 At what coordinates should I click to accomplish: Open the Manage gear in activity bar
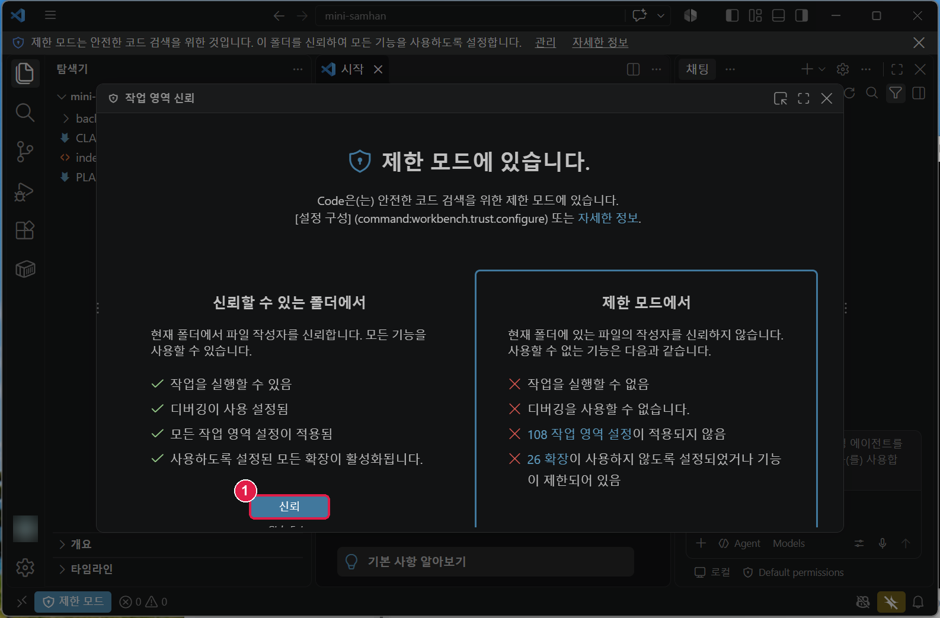point(25,568)
